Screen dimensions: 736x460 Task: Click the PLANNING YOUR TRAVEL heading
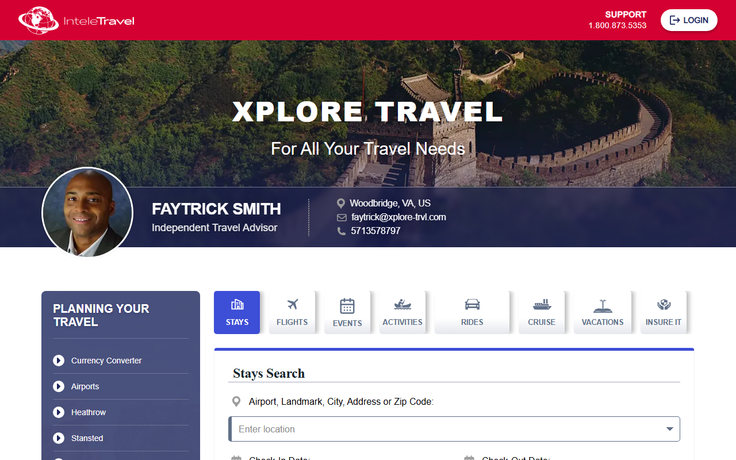101,315
